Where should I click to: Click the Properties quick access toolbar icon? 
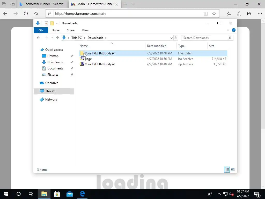pos(46,23)
